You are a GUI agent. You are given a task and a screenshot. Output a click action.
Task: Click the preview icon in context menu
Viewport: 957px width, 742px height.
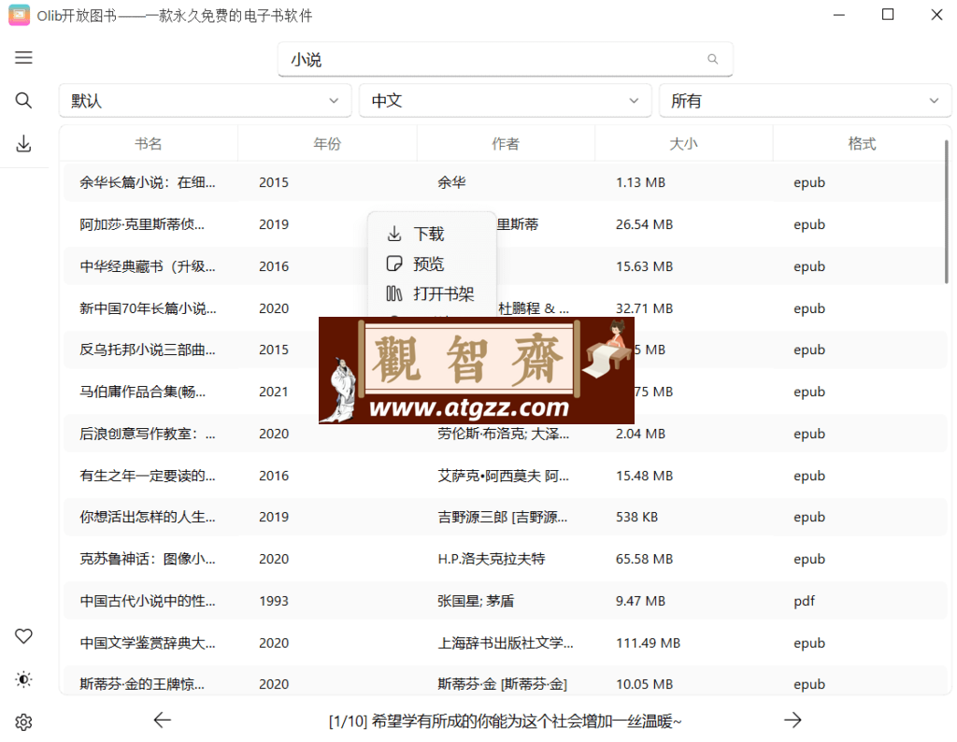coord(395,264)
